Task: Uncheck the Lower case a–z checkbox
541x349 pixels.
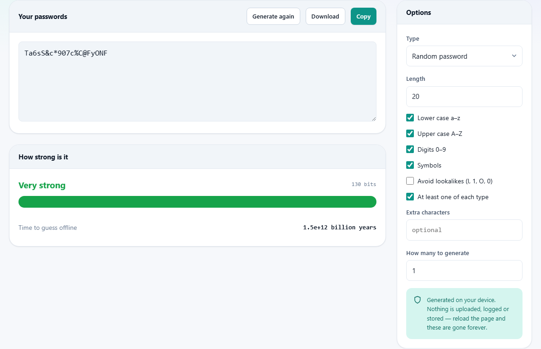Action: coord(410,118)
